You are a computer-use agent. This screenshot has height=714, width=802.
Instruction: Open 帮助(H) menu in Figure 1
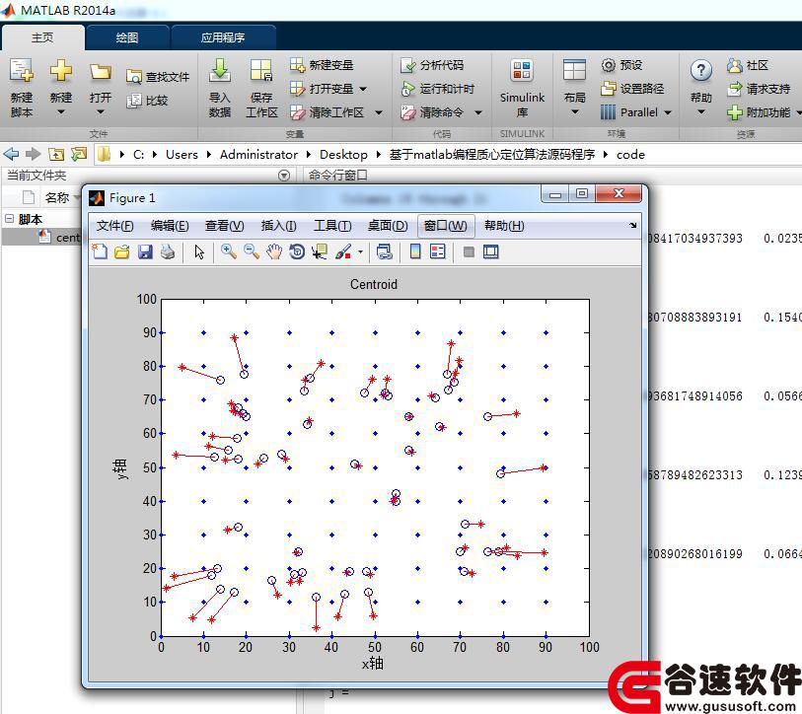click(504, 226)
